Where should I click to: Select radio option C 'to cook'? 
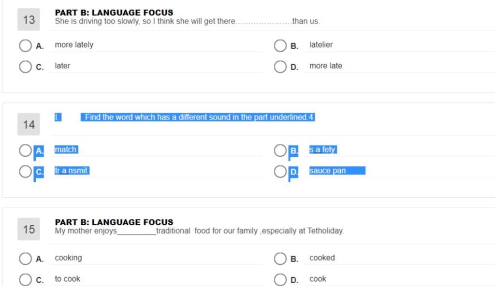click(25, 279)
